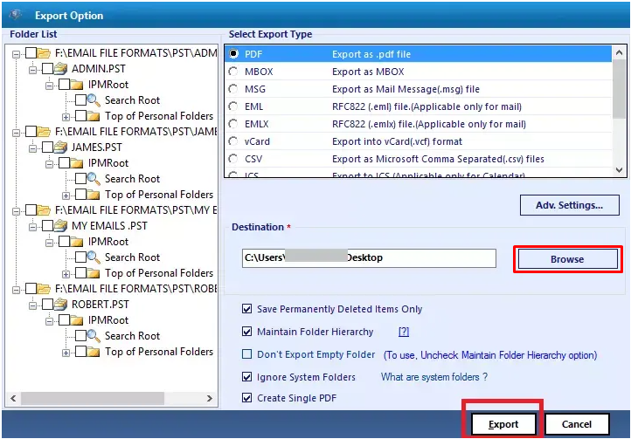This screenshot has width=631, height=439.
Task: Select the MBOX export type radio button
Action: (x=233, y=72)
